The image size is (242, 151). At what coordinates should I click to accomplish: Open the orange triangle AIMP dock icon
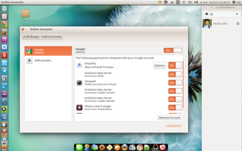tap(102, 147)
